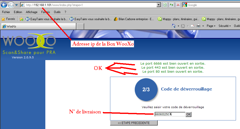Click the RSS feeds icon
This screenshot has width=240, height=129.
click(183, 26)
